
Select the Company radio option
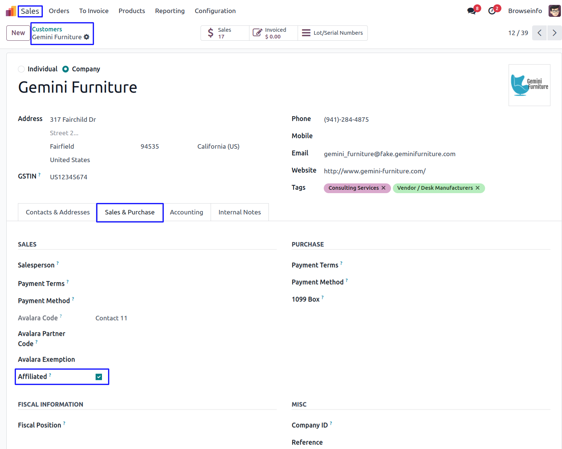point(66,69)
